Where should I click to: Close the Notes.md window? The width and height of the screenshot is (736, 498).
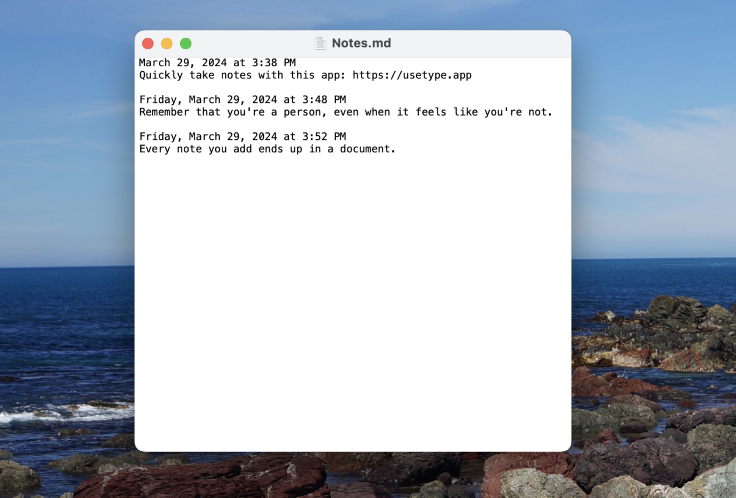[148, 44]
